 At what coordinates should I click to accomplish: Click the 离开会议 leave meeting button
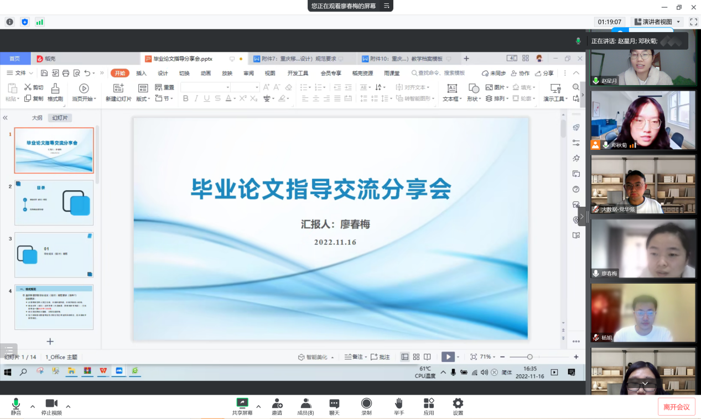pyautogui.click(x=676, y=407)
